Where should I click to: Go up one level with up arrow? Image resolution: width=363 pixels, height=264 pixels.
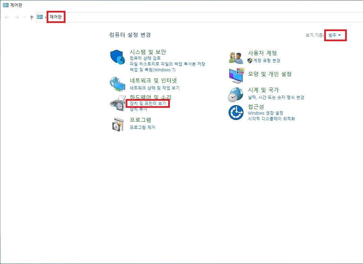point(32,17)
